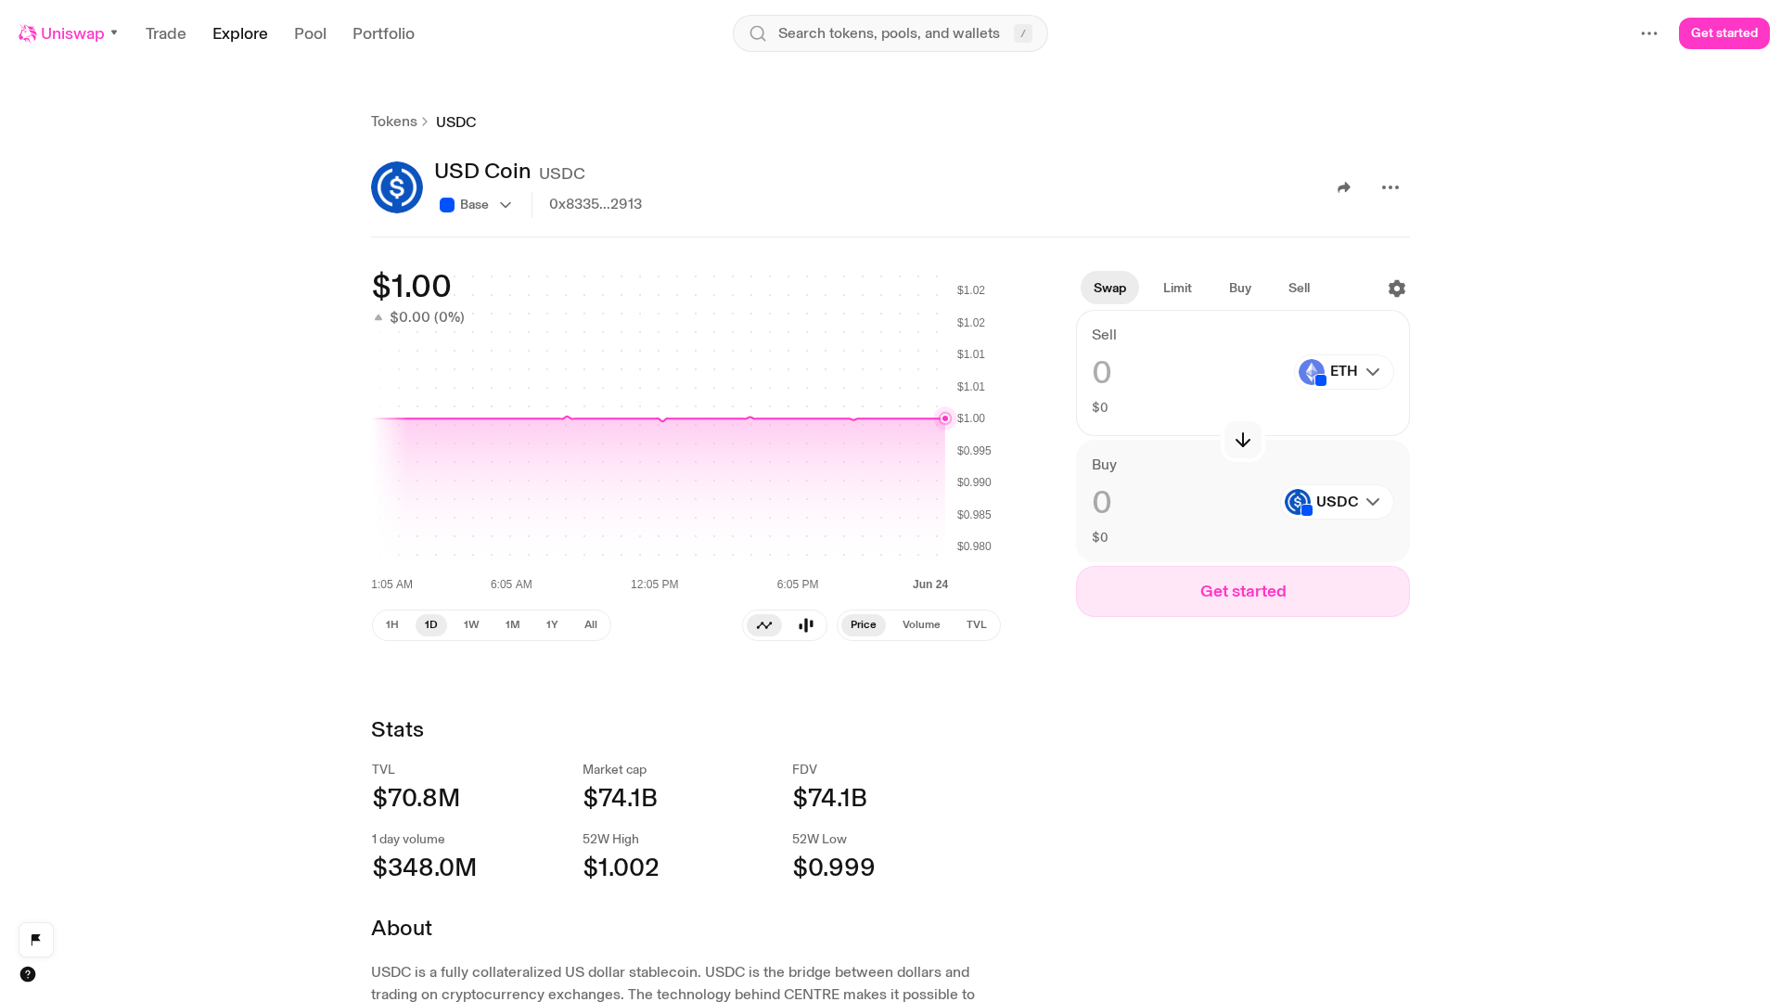Viewport: 1781px width, 1002px height.
Task: Click the USDC breadcrumb text
Action: pos(456,122)
